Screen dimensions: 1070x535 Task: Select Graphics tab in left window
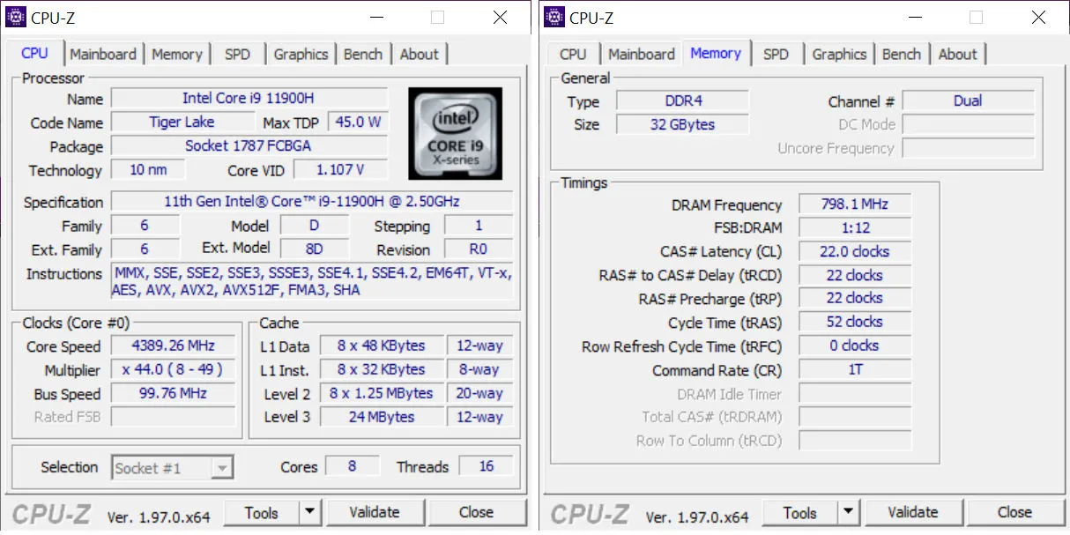pos(301,54)
